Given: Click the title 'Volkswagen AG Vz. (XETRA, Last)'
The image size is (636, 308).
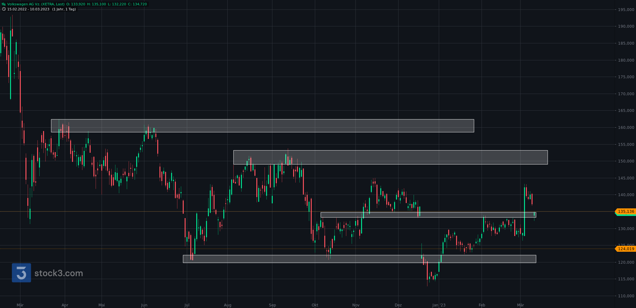Looking at the screenshot, I should [36, 4].
